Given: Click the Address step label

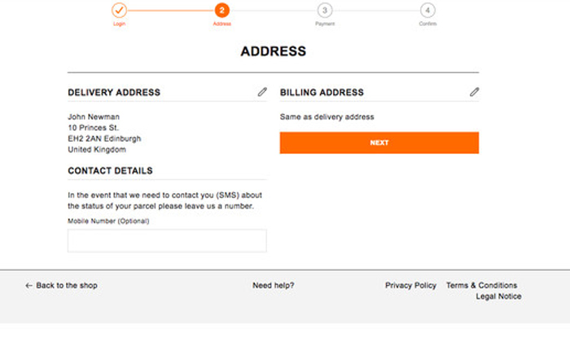Looking at the screenshot, I should coord(222,24).
